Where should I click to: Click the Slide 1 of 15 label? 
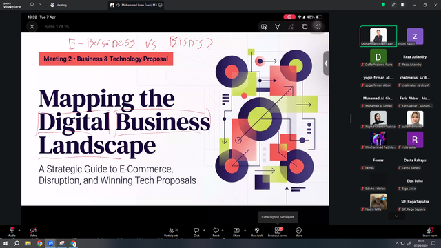tap(57, 27)
